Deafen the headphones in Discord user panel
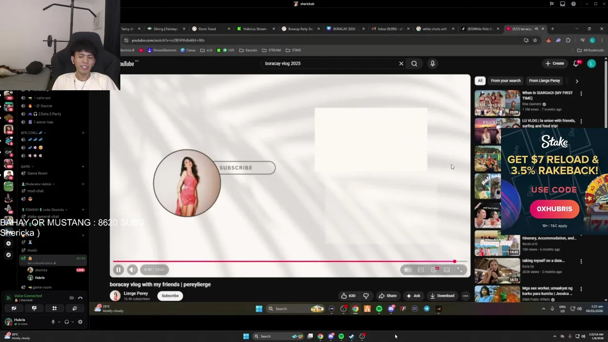 66,322
